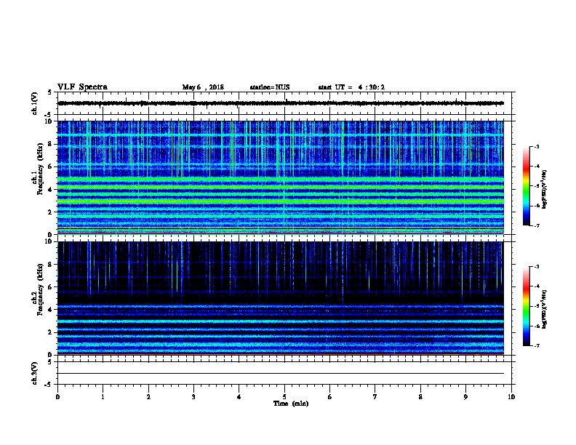
Task: Click the ch.1 spectrogram panel
Action: coord(281,177)
